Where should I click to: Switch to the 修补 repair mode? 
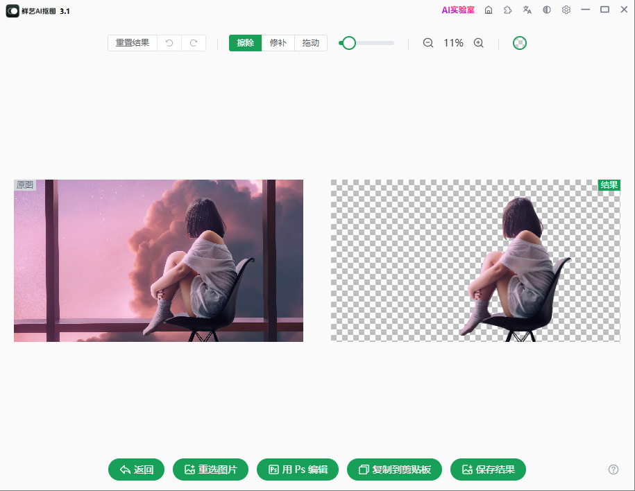click(x=278, y=42)
